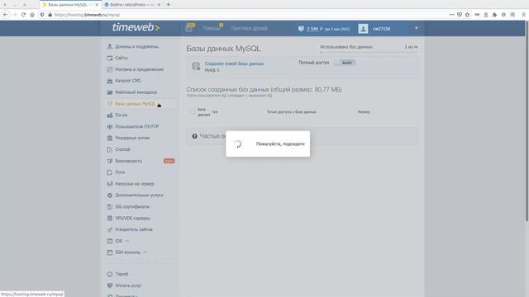Click the Точки доступа к базам данных column header

click(x=292, y=112)
